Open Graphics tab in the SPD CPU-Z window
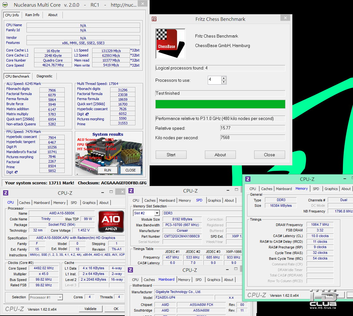Screen dimensions: 353x316 pyautogui.click(x=214, y=200)
